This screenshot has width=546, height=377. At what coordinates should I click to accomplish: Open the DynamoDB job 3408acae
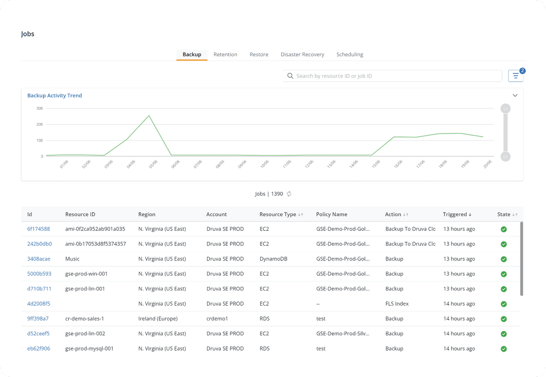(x=38, y=259)
